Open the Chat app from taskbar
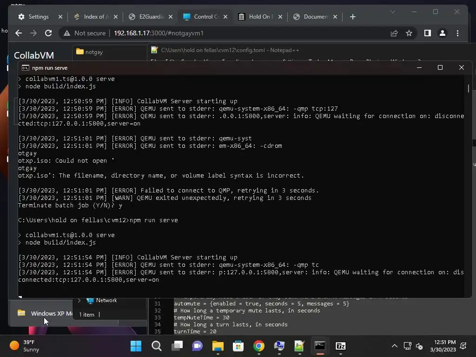This screenshot has height=357, width=476. click(197, 346)
